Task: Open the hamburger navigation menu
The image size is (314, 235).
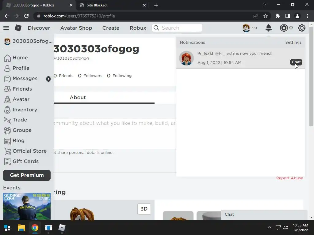Action: click(x=6, y=28)
